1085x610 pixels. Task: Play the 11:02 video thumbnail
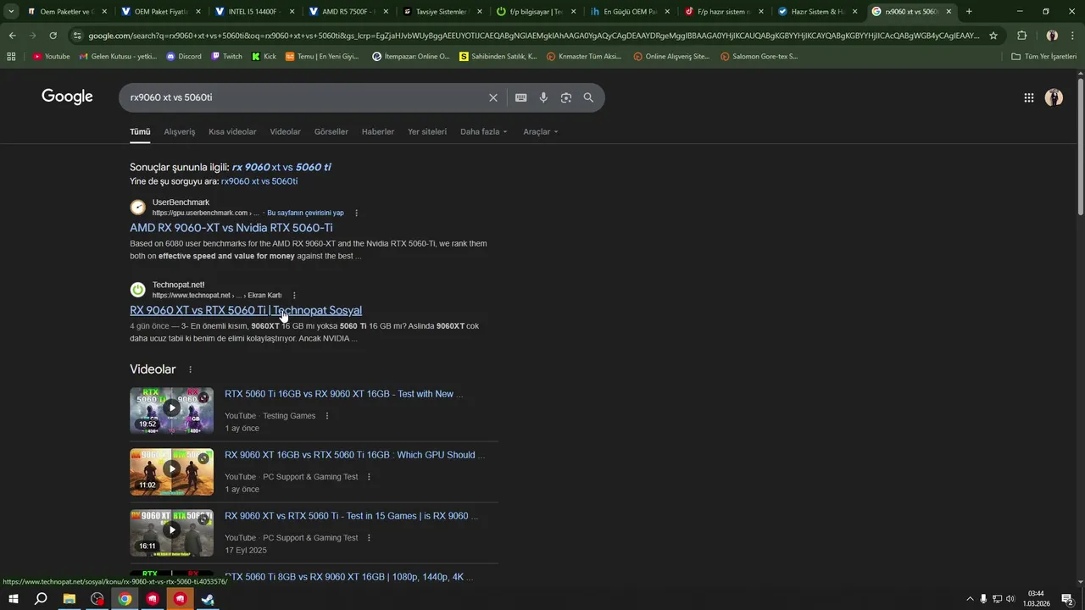tap(171, 471)
